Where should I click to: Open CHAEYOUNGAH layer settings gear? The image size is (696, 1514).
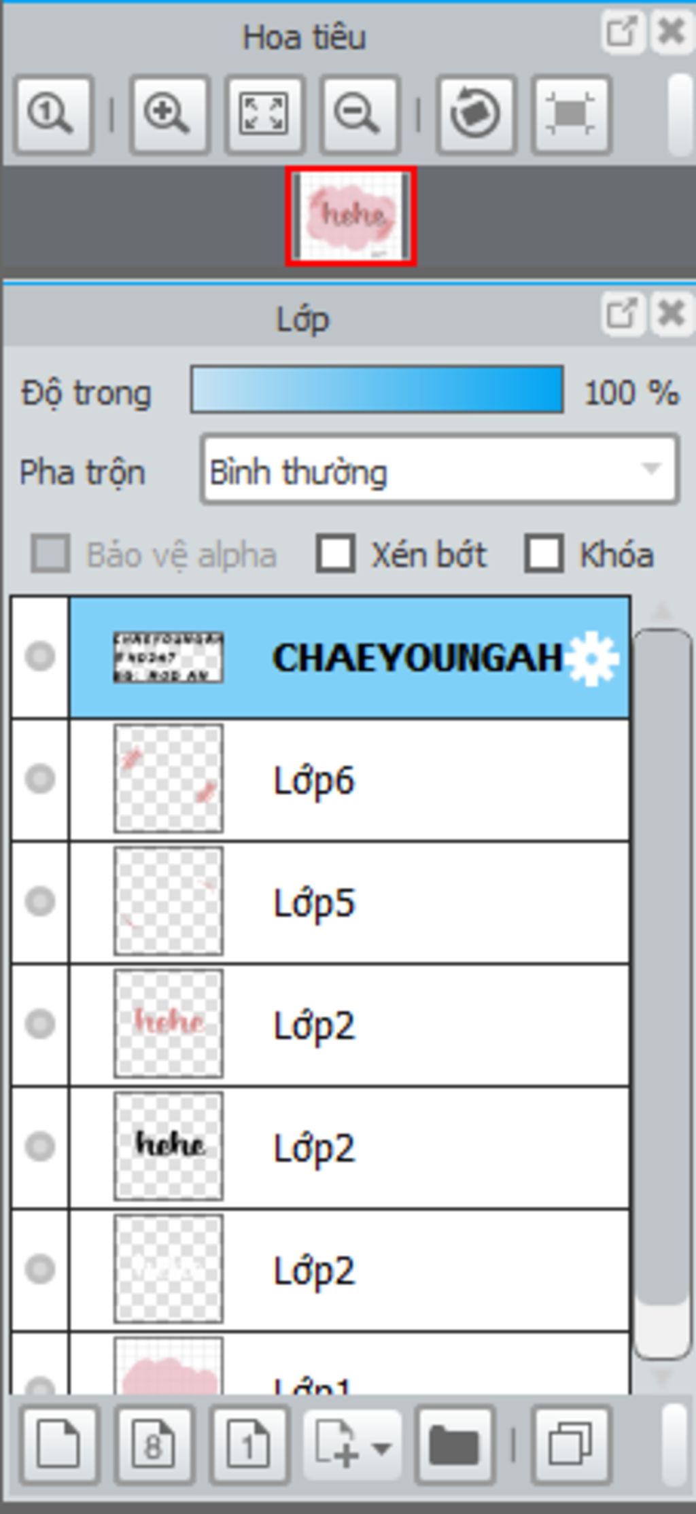pyautogui.click(x=592, y=658)
